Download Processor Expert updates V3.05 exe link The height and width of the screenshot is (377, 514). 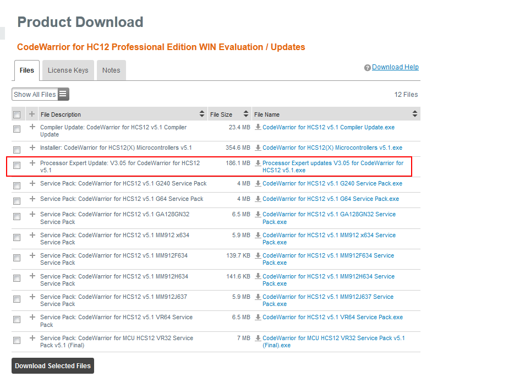coord(333,167)
